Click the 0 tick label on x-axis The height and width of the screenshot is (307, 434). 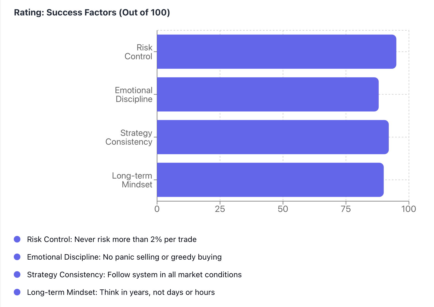click(157, 209)
